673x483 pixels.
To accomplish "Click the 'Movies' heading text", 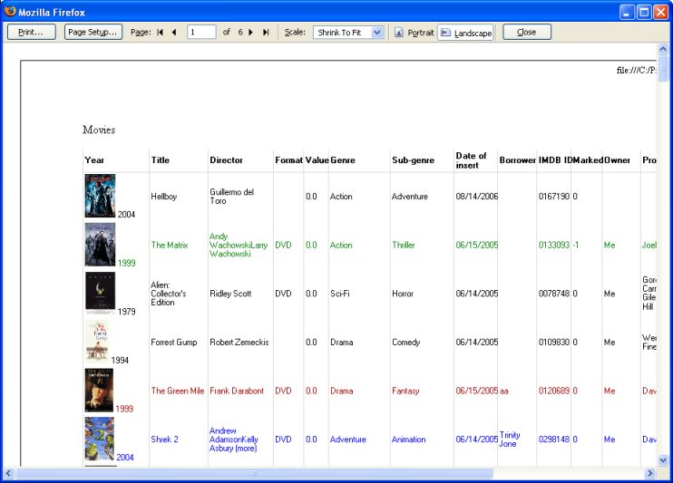I will (99, 130).
